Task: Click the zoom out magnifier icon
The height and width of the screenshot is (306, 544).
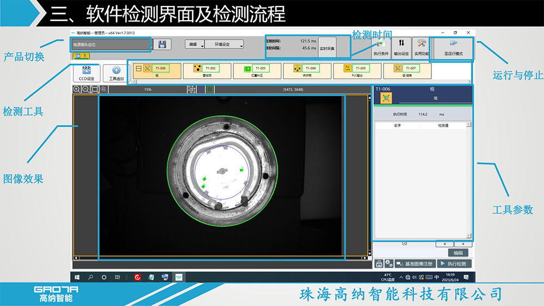Action: [85, 90]
